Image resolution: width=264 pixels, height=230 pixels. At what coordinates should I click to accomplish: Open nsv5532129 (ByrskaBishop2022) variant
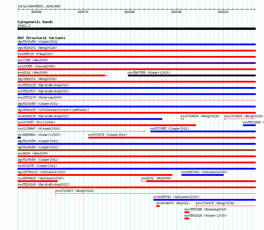(44, 85)
